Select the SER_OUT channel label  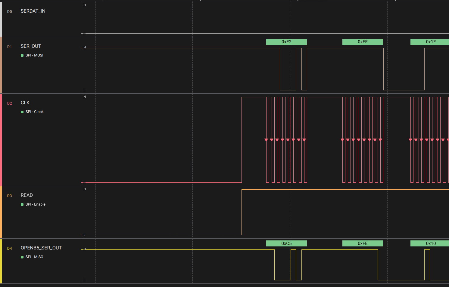coord(31,46)
